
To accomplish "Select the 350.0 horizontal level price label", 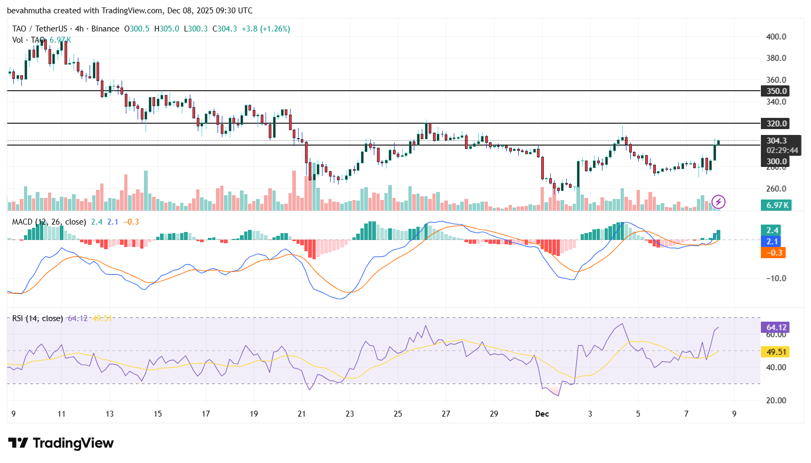I will click(774, 91).
